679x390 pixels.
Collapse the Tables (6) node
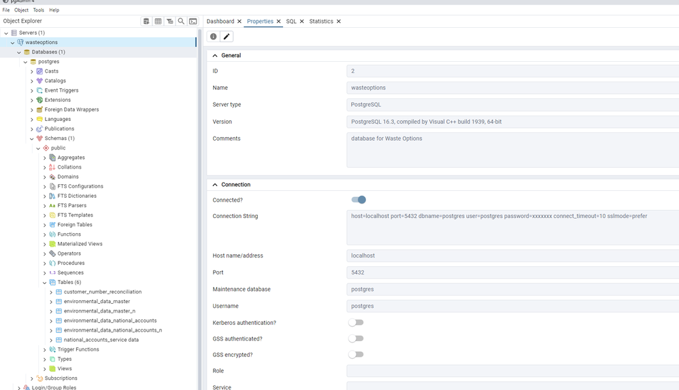[x=45, y=283]
